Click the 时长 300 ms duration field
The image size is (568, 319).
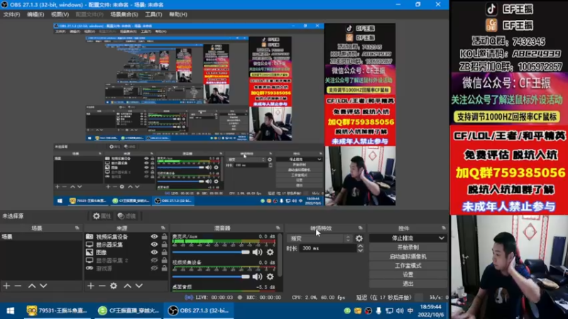click(328, 249)
